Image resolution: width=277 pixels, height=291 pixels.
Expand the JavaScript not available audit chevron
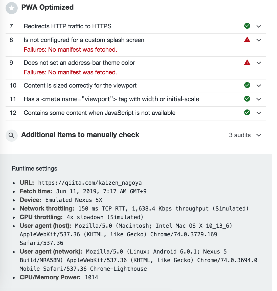point(259,113)
